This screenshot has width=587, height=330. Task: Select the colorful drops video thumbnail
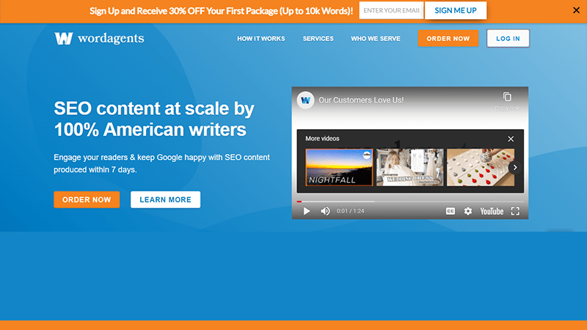tap(481, 167)
